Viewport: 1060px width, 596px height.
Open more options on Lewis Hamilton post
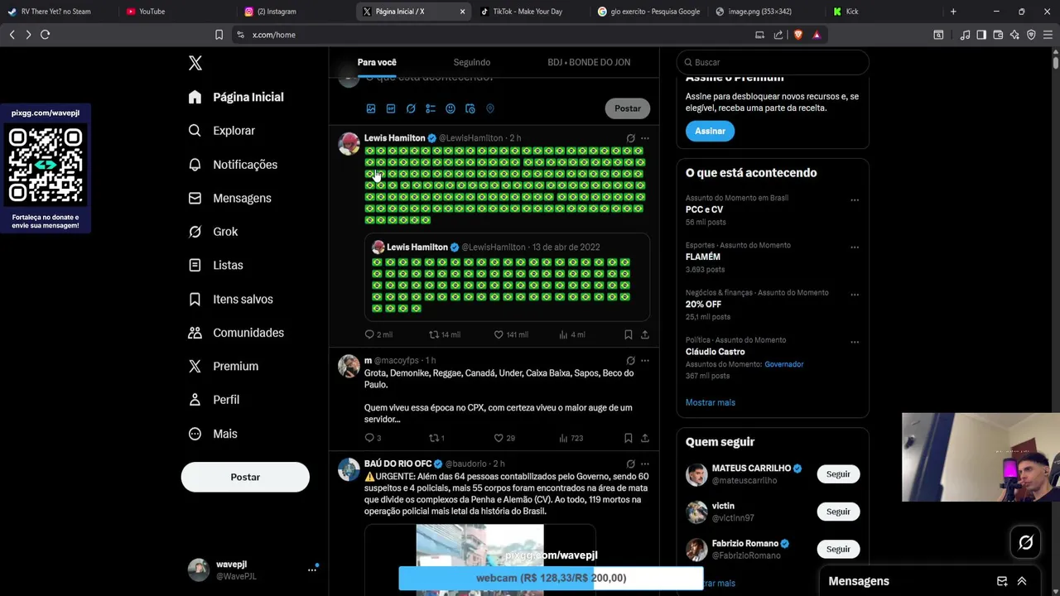[x=645, y=138]
